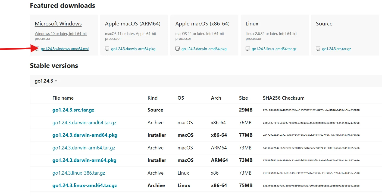Click download icon beside featured go1.24.3.linux-amd64.tar.gz

coord(248,49)
